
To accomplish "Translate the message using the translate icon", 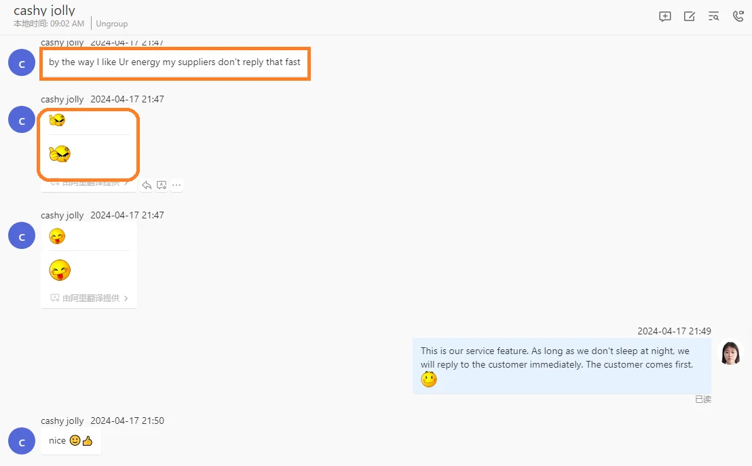I will (162, 185).
